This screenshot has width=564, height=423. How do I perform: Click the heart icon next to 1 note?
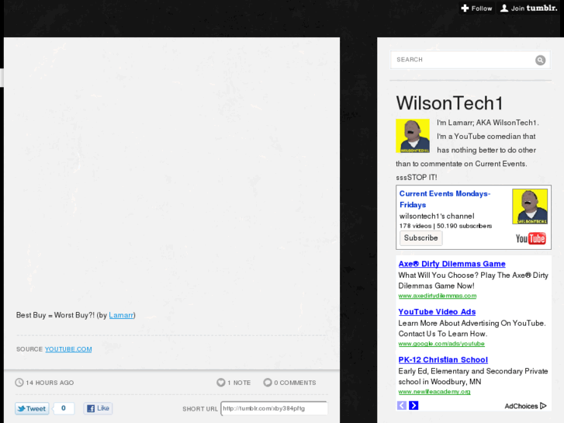coord(221,383)
